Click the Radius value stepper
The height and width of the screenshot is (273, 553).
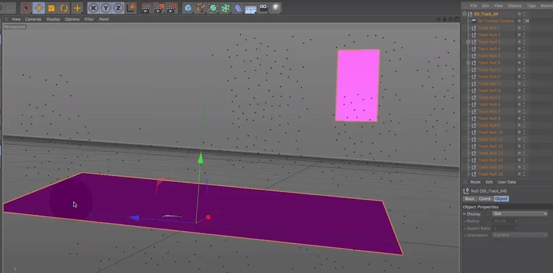pos(516,221)
